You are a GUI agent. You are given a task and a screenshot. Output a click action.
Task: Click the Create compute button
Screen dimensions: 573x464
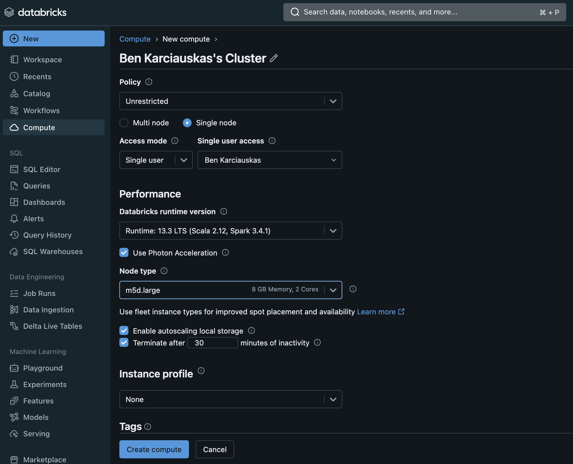pyautogui.click(x=154, y=449)
